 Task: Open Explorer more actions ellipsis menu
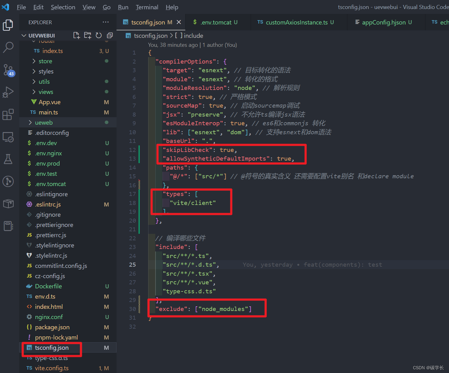[x=106, y=22]
